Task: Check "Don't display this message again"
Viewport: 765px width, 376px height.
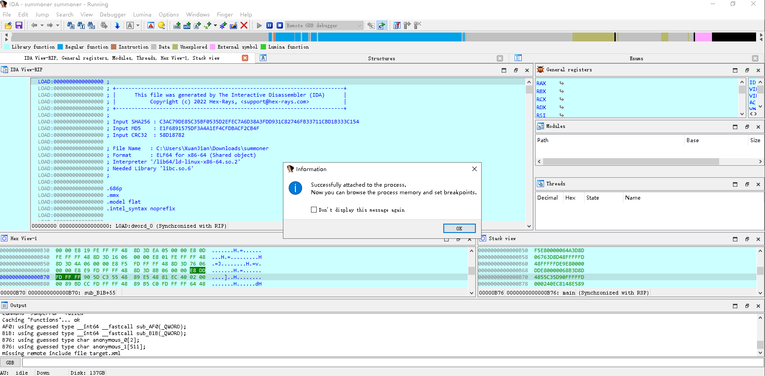Action: click(x=314, y=210)
